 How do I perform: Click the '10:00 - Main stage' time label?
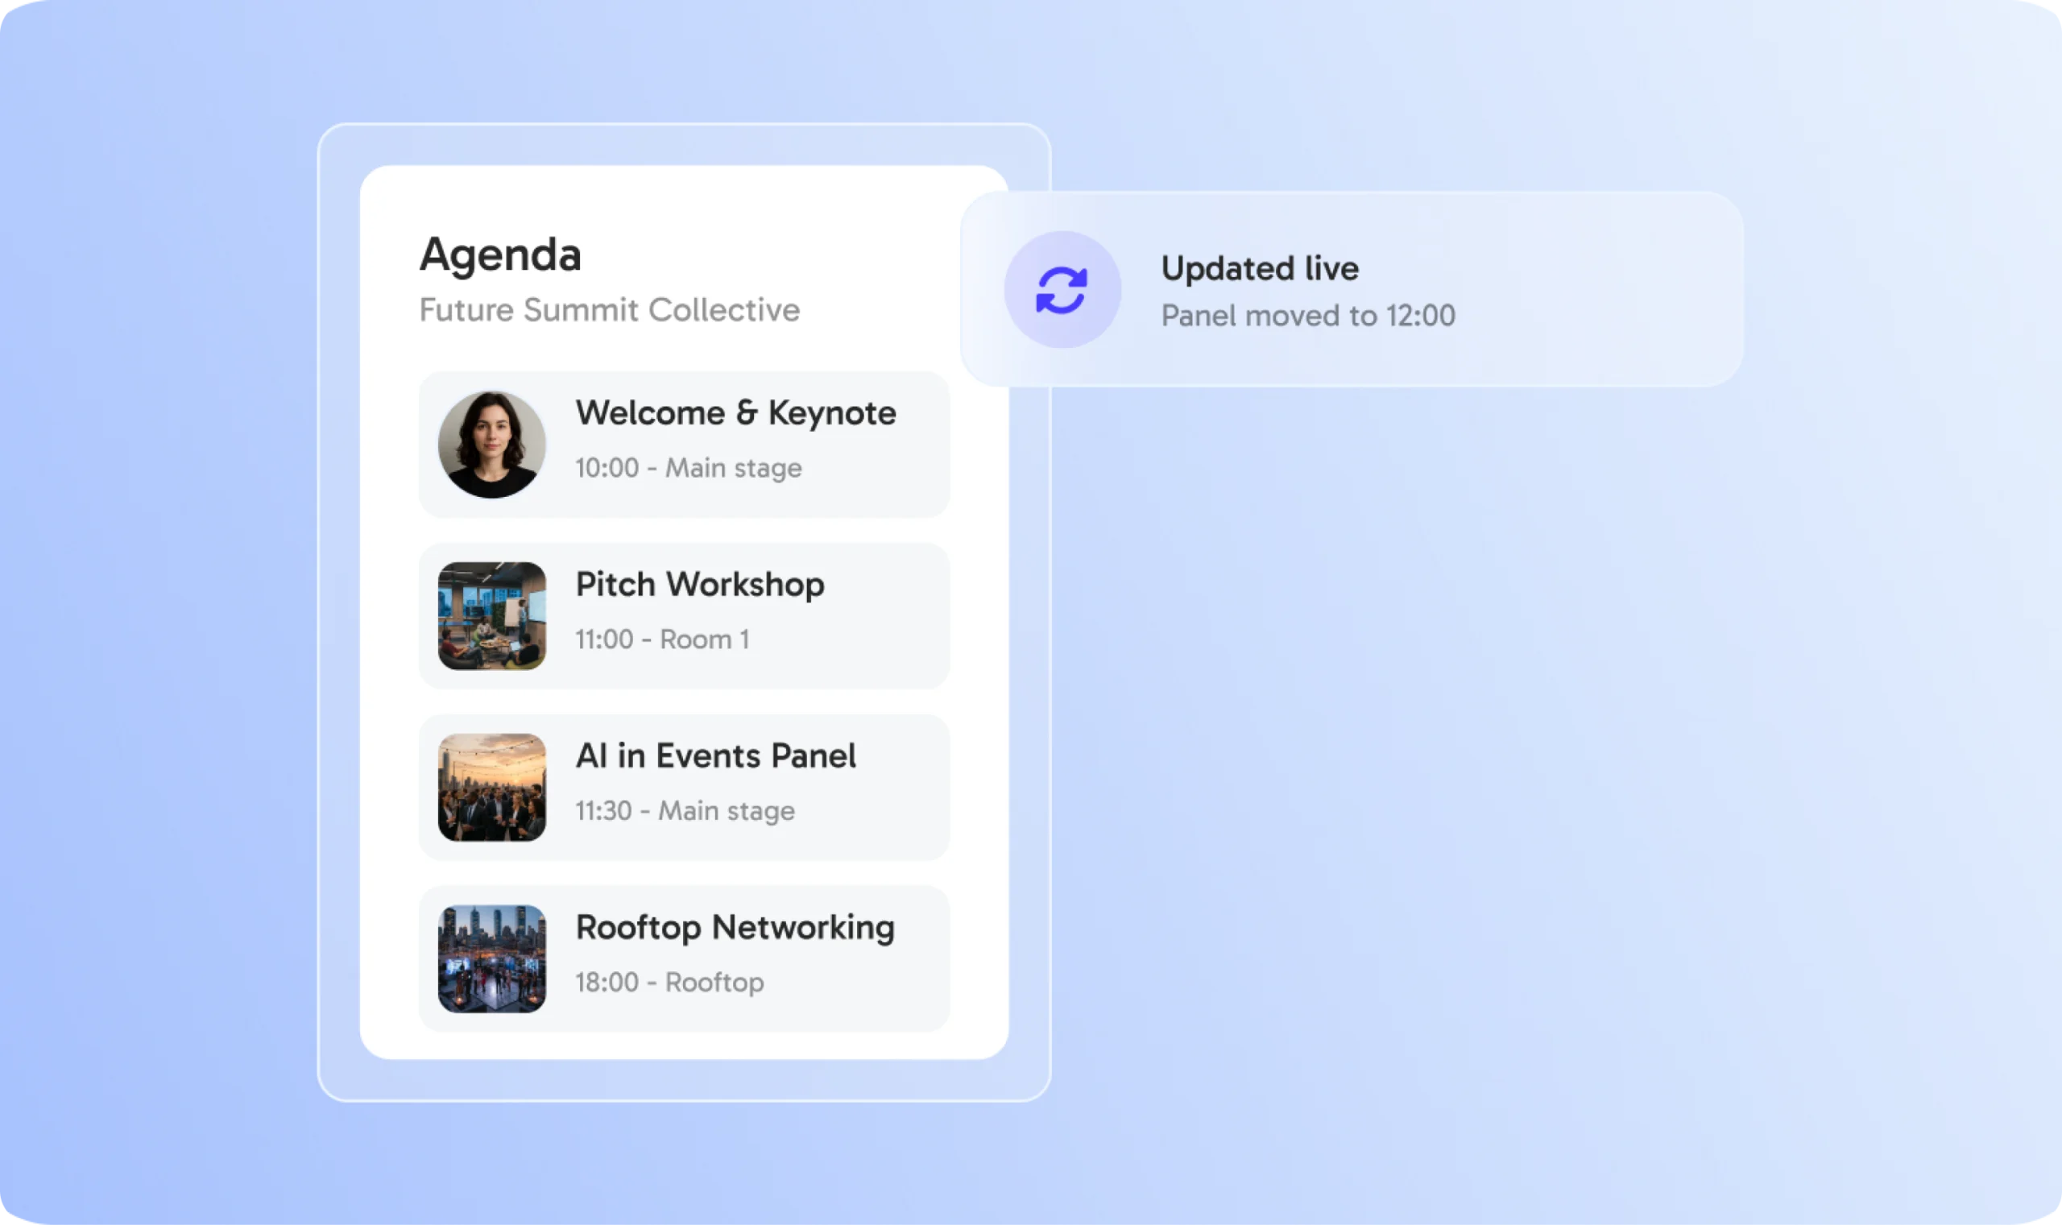pos(689,468)
